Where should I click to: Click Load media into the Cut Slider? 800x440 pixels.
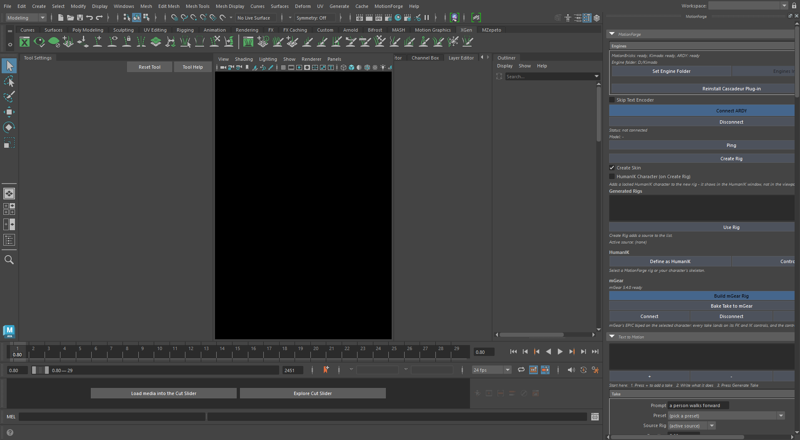[x=164, y=393]
